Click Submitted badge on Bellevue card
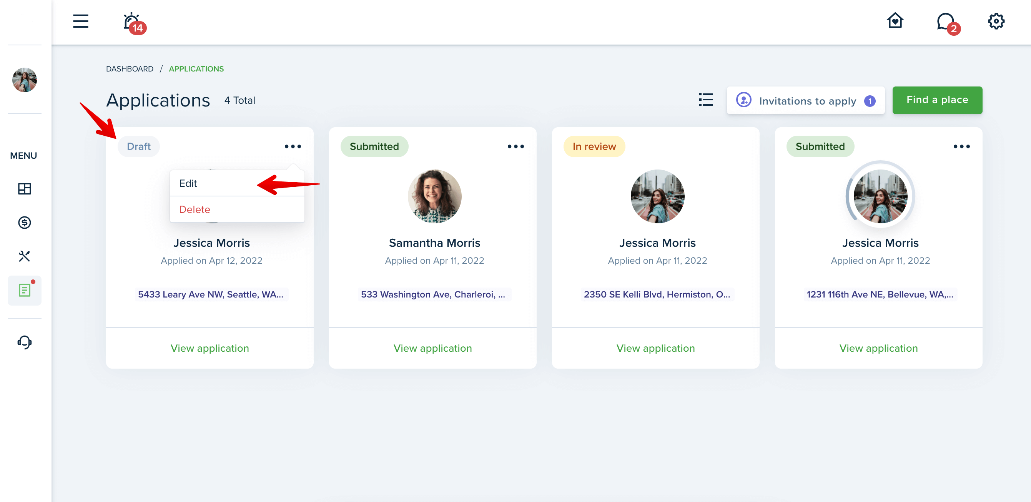The image size is (1031, 502). (x=820, y=146)
